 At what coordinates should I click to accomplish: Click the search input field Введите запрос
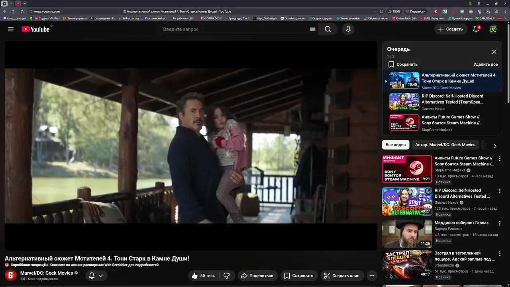pos(235,29)
